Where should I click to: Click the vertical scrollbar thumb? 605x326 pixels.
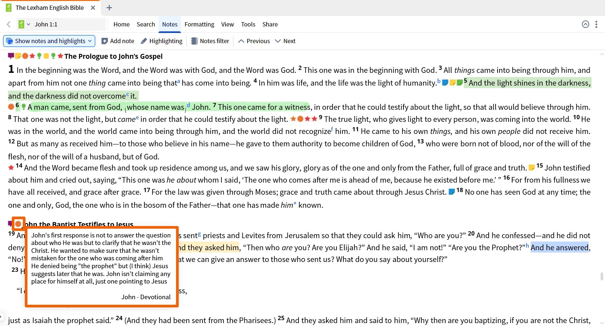[601, 276]
